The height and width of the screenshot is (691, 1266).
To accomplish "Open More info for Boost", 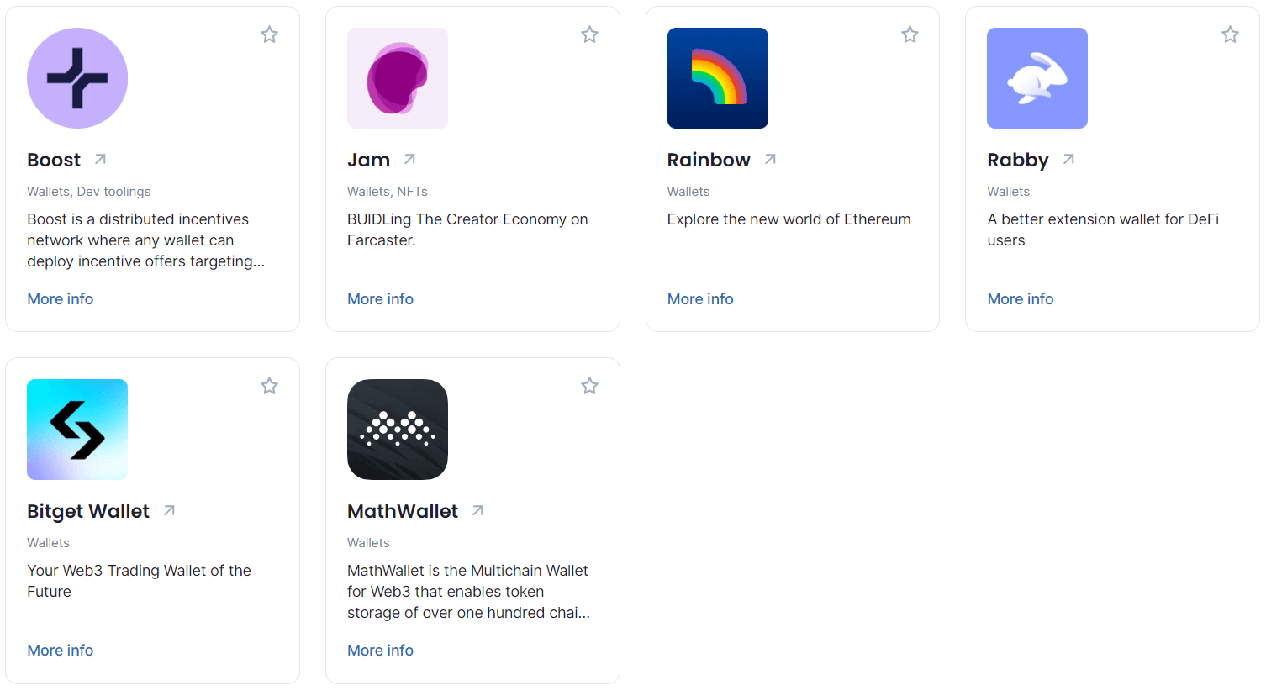I will 61,299.
